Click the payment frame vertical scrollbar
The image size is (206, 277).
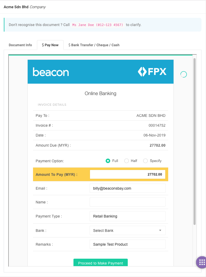(x=195, y=141)
